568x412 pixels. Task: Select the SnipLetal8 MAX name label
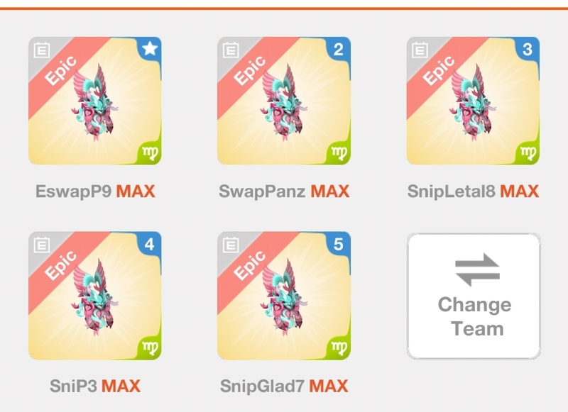tap(473, 191)
